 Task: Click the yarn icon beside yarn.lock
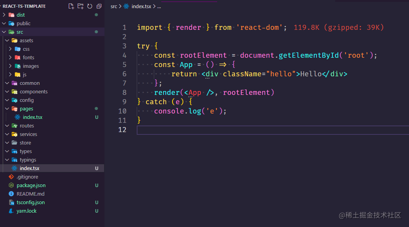coord(11,211)
